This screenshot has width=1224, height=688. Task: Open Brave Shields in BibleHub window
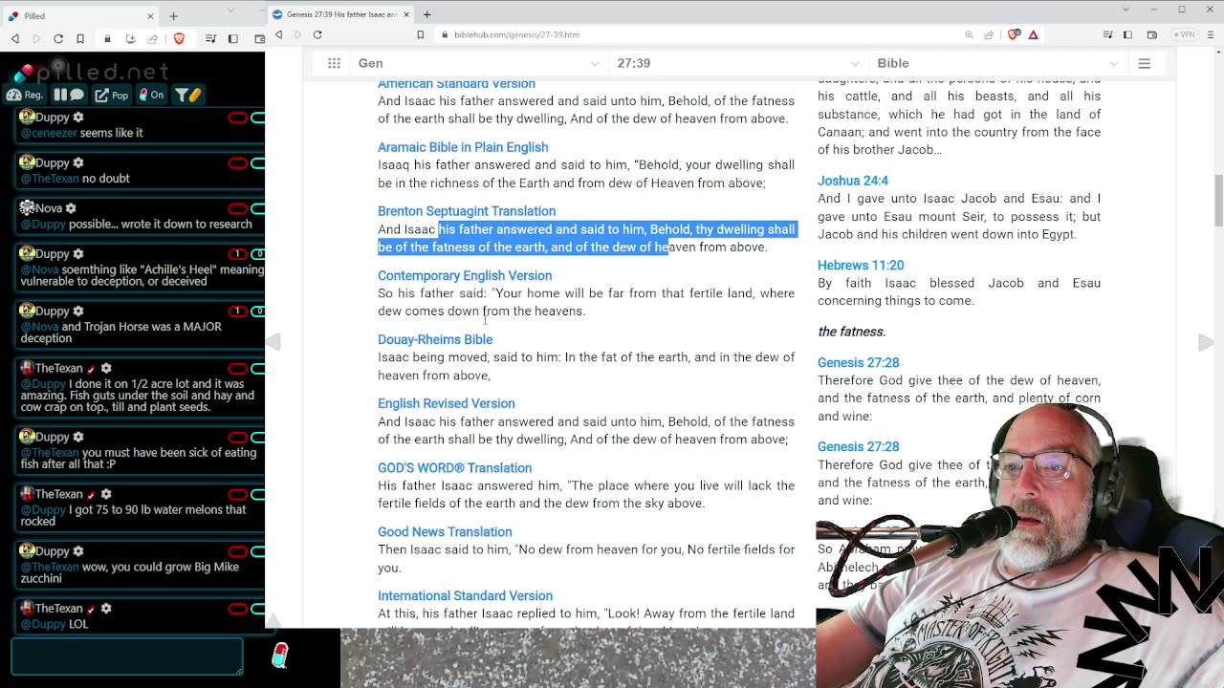1015,34
